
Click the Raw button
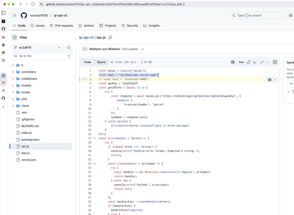click(x=242, y=62)
